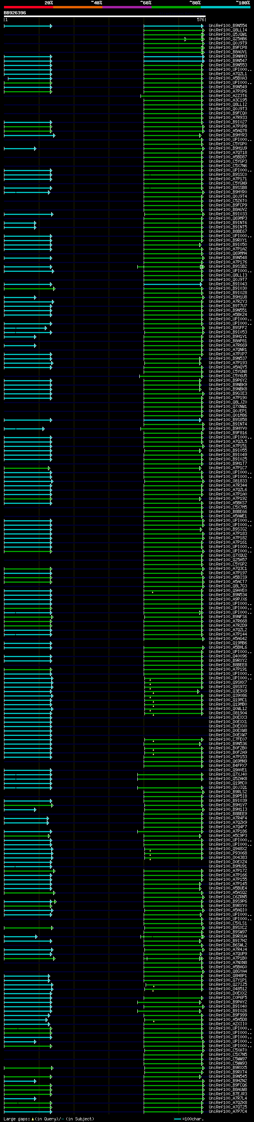Click hit label UniRef100_C5YGP0
This screenshot has width=254, height=1122.
228,144
